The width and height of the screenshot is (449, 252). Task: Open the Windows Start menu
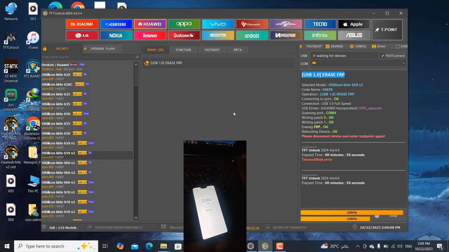pyautogui.click(x=7, y=246)
